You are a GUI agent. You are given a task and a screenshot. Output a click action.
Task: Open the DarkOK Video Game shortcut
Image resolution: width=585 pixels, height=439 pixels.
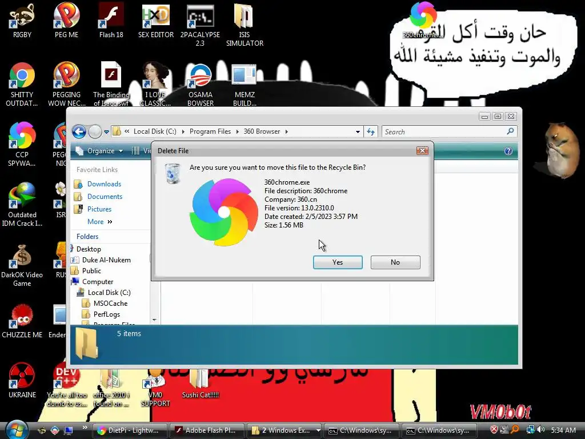pos(22,265)
